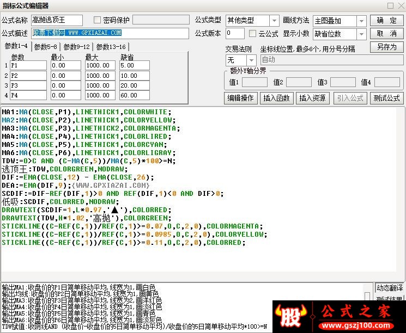Click the P1 缺省 value field
Image resolution: width=406 pixels, height=333 pixels.
(x=135, y=65)
